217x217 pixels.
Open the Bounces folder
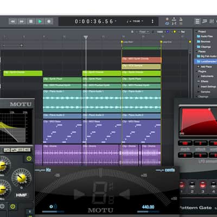click(203, 42)
